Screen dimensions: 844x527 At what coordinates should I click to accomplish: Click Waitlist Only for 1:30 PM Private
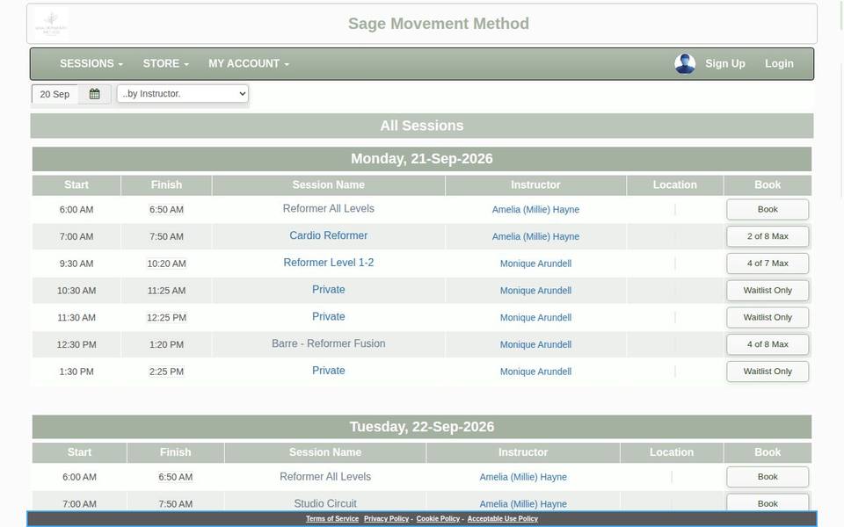(767, 372)
